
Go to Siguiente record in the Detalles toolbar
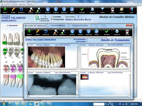(x=89, y=32)
